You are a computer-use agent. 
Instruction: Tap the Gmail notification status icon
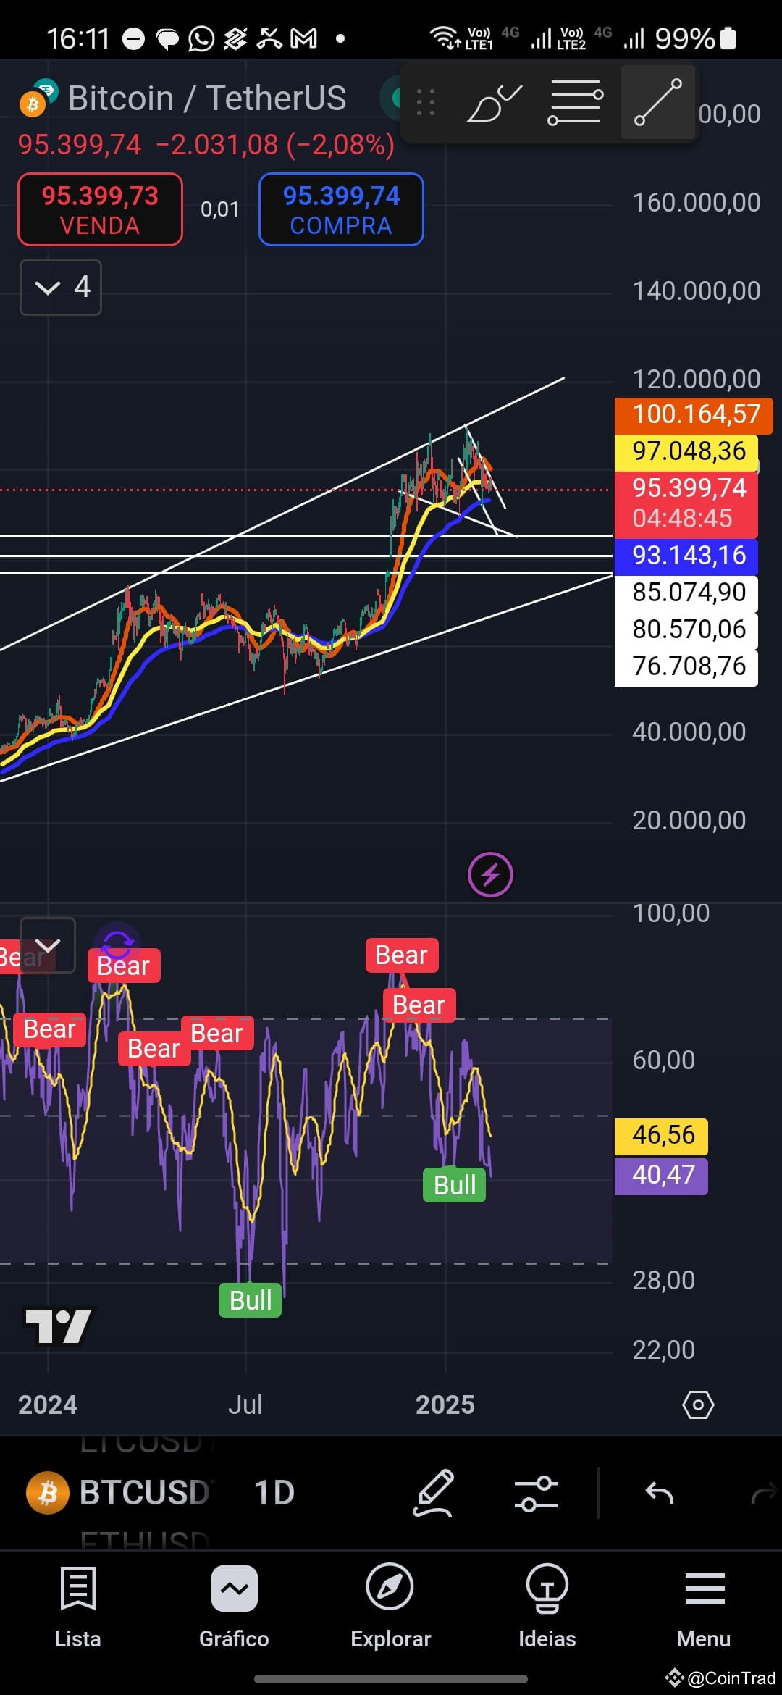point(304,38)
